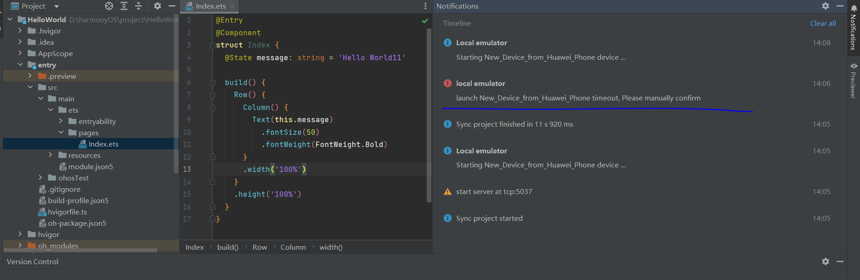Click Column breadcrumb item
860x280 pixels.
coord(293,247)
